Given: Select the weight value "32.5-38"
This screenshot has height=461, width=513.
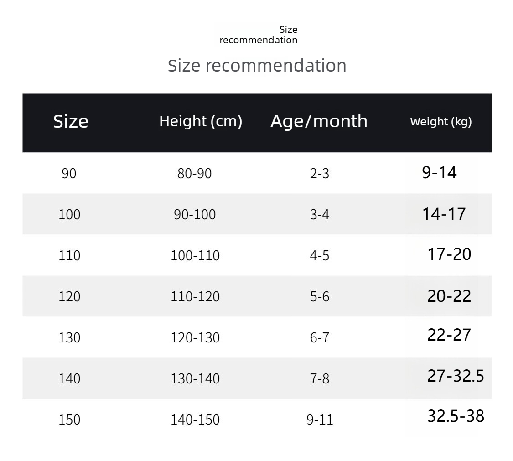Looking at the screenshot, I should [456, 416].
